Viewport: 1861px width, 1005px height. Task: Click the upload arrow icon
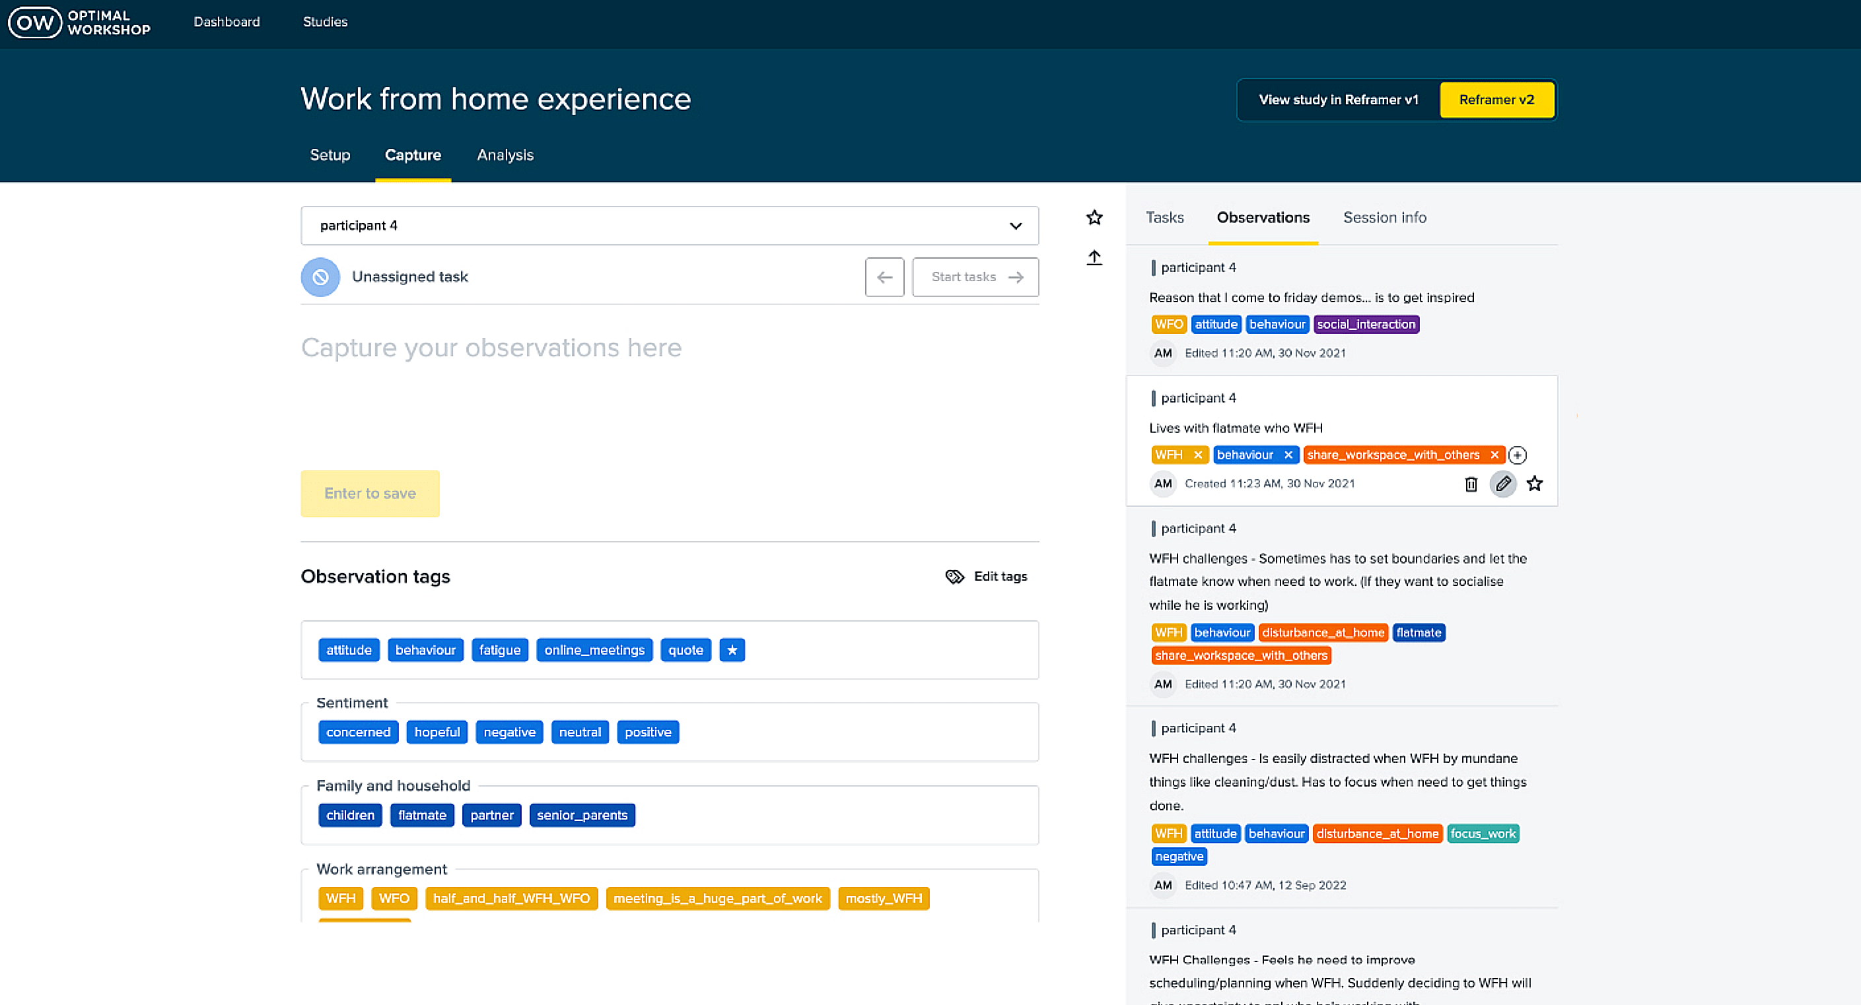pyautogui.click(x=1094, y=257)
